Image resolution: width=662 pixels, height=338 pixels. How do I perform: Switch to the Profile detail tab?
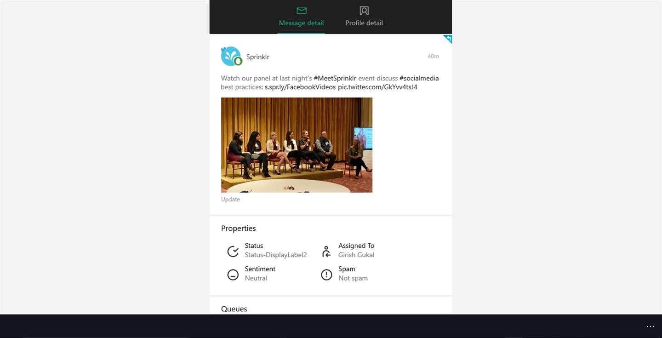click(x=364, y=17)
